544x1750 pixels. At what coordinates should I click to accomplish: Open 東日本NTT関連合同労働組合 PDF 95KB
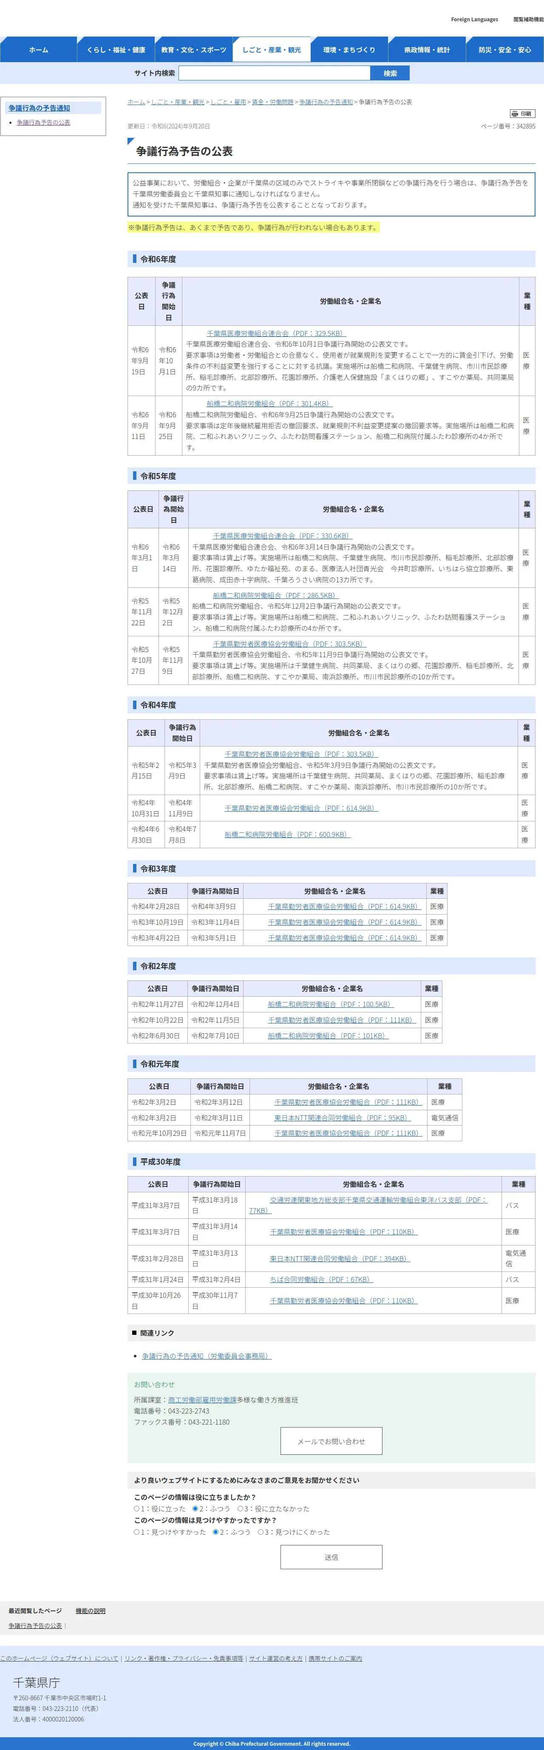[342, 1117]
